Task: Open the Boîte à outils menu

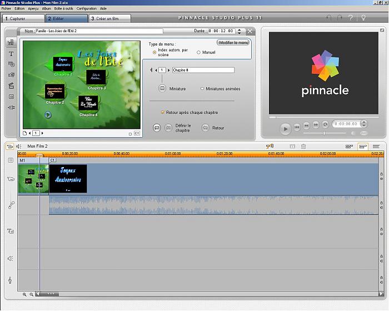Action: point(64,8)
